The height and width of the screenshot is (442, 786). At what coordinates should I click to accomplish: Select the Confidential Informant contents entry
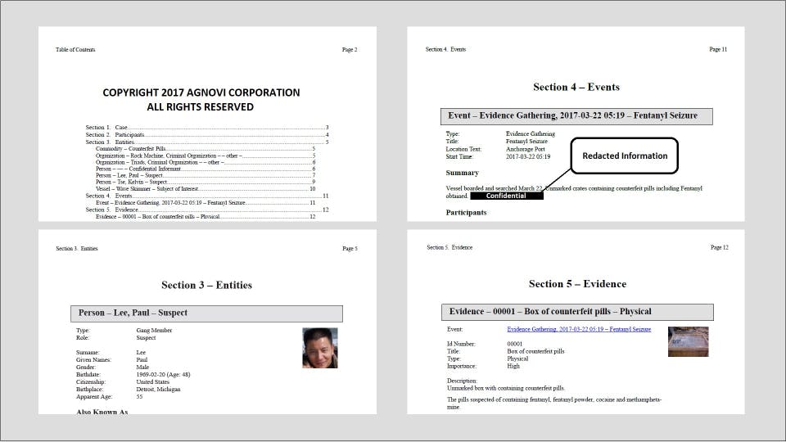pos(206,169)
